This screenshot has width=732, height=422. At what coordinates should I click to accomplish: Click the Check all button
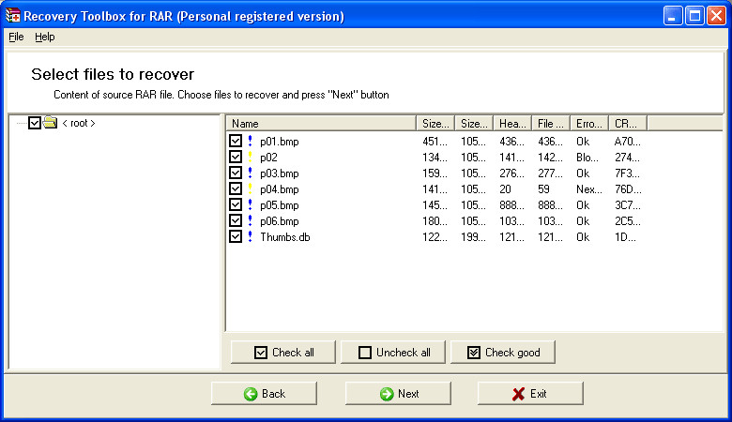click(282, 352)
